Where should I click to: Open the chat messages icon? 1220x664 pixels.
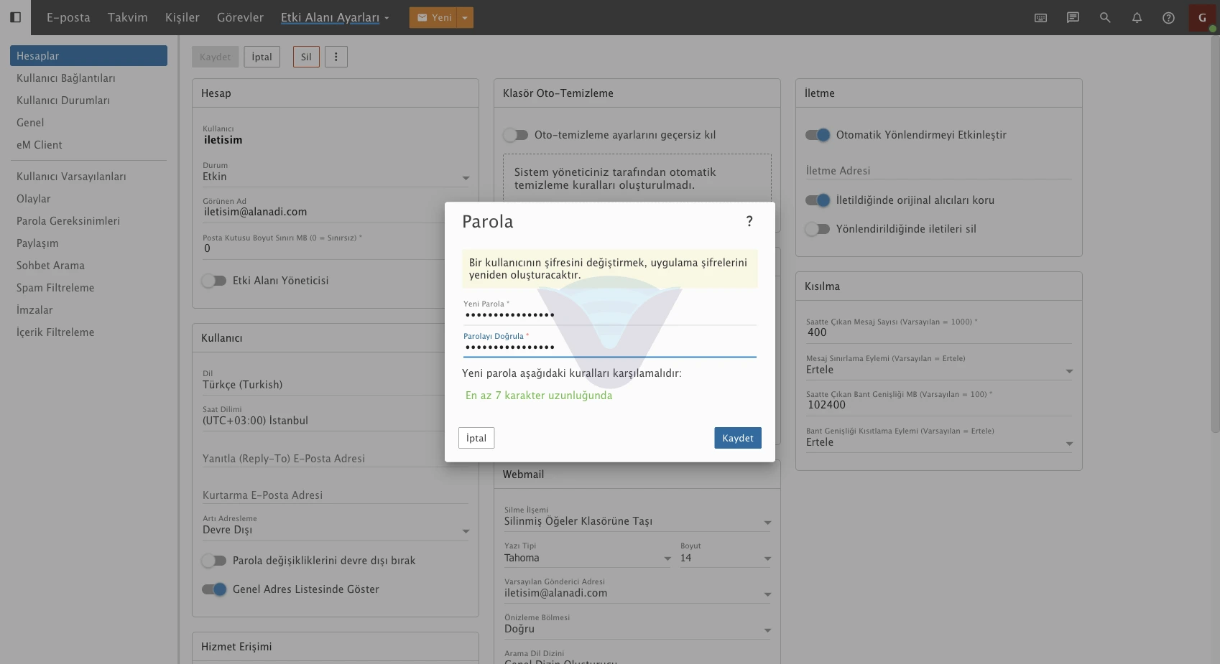(1073, 18)
